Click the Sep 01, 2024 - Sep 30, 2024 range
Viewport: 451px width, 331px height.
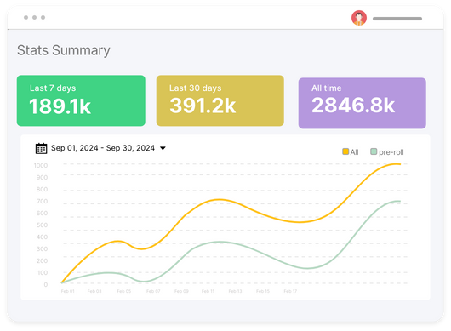click(x=103, y=148)
